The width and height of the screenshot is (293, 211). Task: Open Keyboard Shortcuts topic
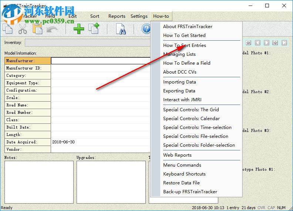click(x=184, y=174)
